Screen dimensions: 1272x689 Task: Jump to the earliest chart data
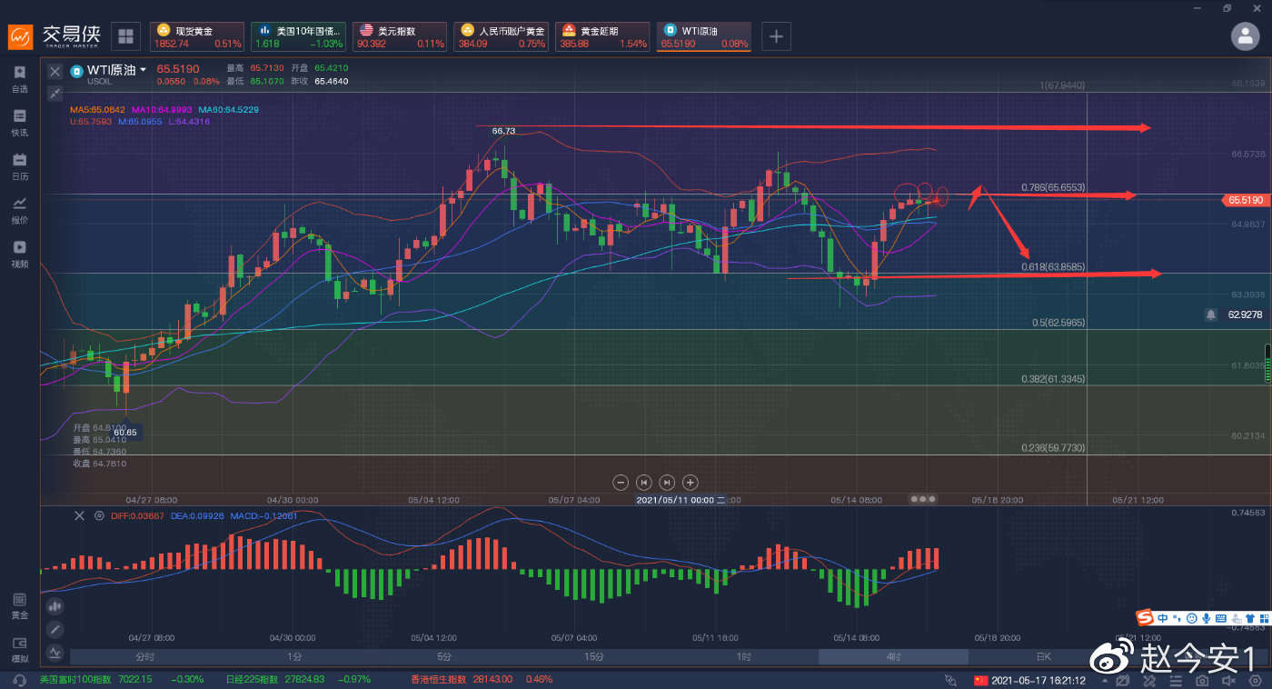pos(644,482)
